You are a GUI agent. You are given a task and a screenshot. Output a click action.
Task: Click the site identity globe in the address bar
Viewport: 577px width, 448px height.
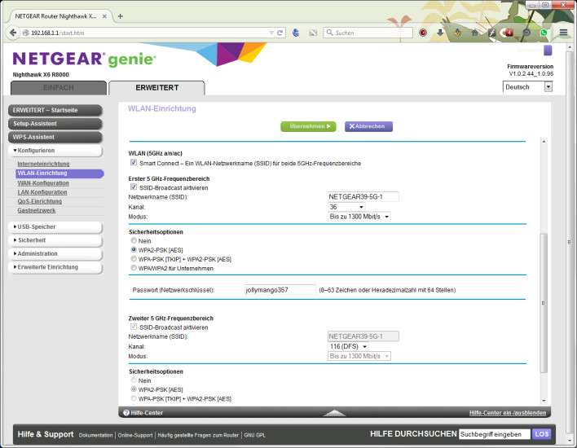tap(25, 33)
